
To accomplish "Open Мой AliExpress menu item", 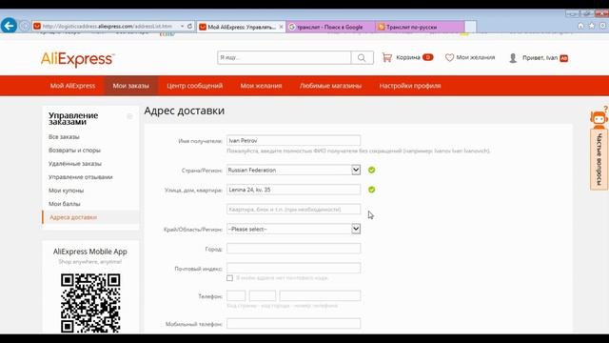I will coord(72,86).
